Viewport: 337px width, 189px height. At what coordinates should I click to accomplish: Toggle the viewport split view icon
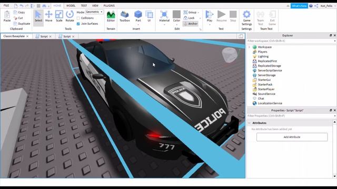241,36
